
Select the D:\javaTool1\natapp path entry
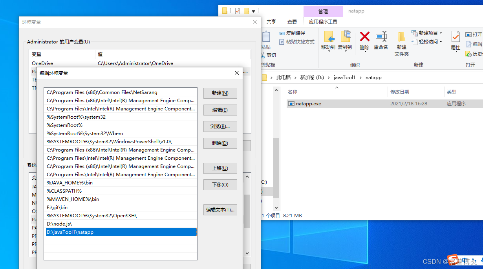click(x=121, y=232)
